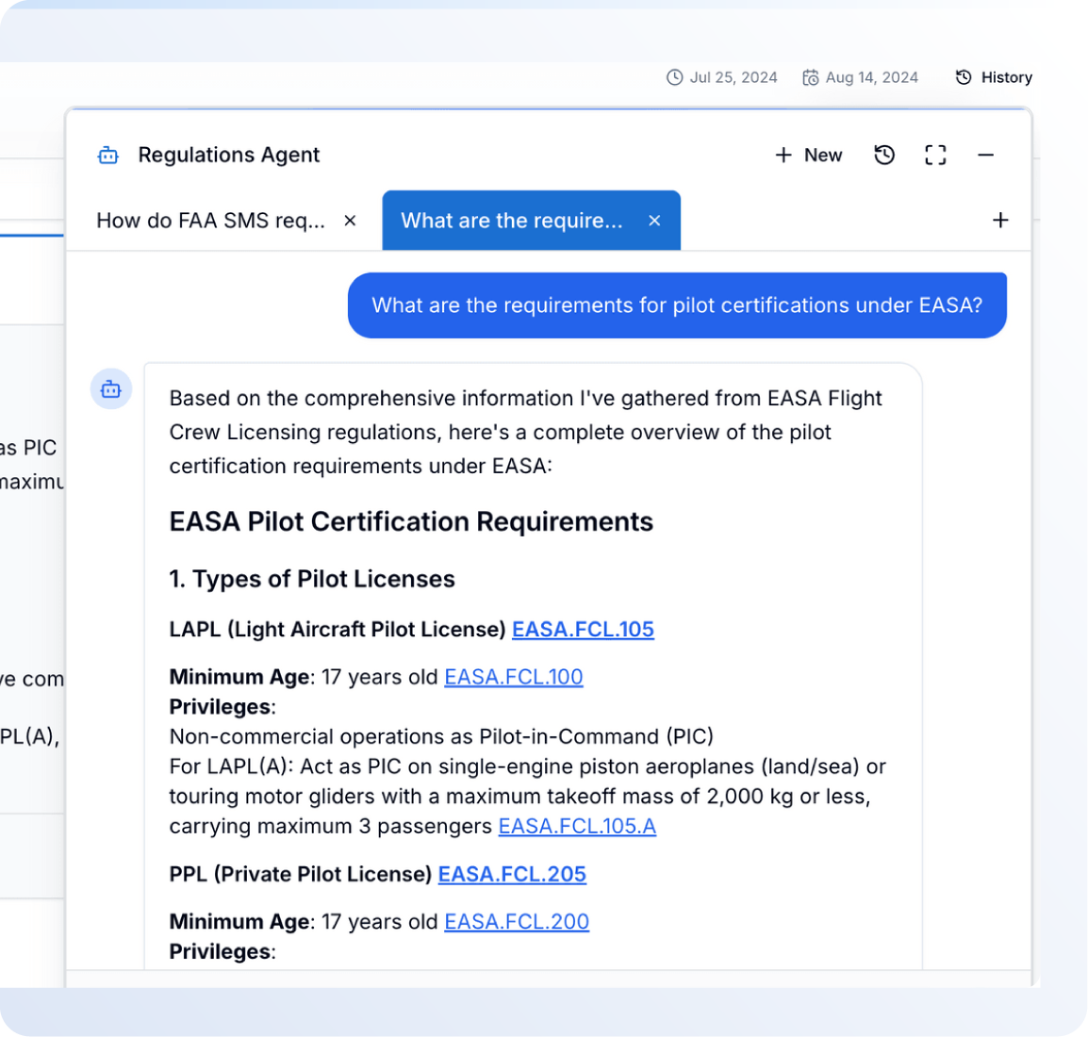Switch to 'How do FAA SMS req...' tab
This screenshot has width=1088, height=1037.
[210, 221]
